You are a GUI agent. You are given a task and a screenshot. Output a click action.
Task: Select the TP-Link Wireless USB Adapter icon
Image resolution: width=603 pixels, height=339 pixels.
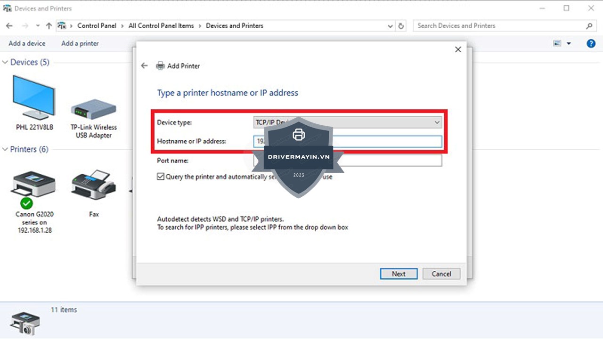[93, 109]
